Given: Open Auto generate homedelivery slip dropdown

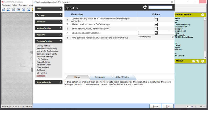Looking at the screenshot, I should [x=172, y=37].
